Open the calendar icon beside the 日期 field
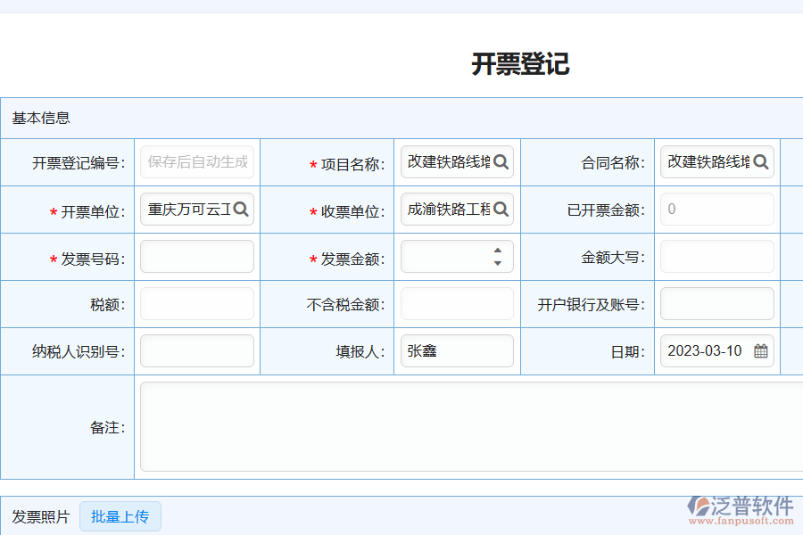 761,350
